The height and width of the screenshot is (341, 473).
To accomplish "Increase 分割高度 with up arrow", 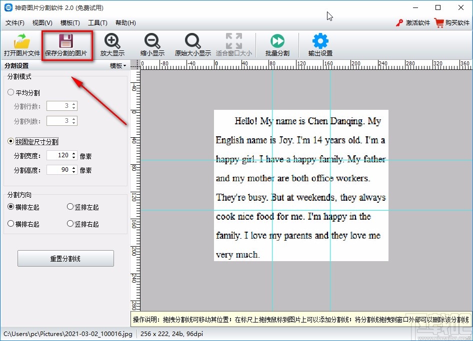I will coord(74,168).
